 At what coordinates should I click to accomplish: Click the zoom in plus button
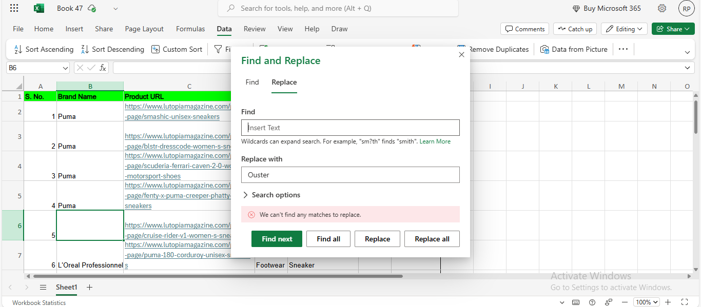[668, 302]
